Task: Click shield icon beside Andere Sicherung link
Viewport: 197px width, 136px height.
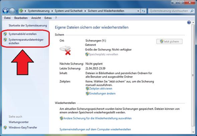Action: 61,118
